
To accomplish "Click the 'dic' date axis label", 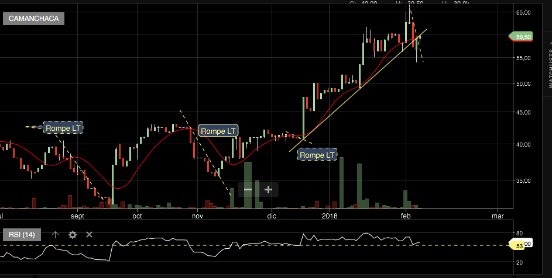I will tap(272, 216).
